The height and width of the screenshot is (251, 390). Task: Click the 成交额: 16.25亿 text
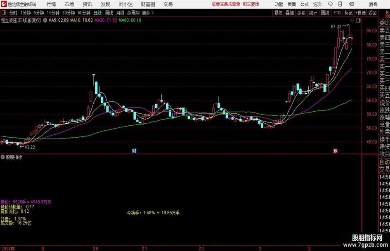(x=16, y=223)
